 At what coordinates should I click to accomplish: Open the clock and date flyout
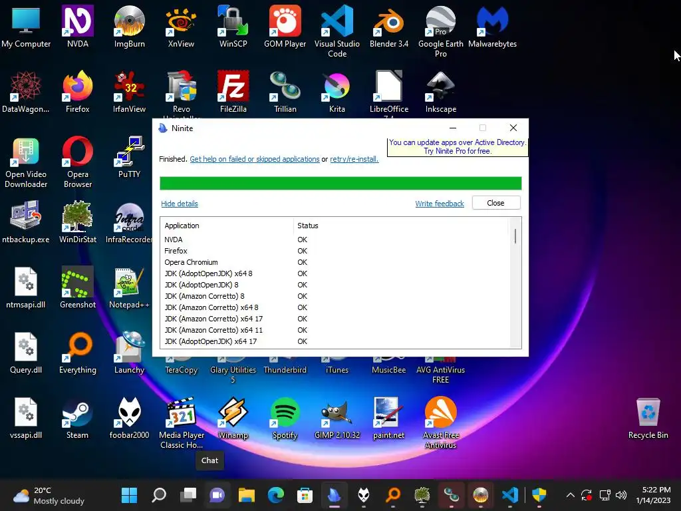654,495
